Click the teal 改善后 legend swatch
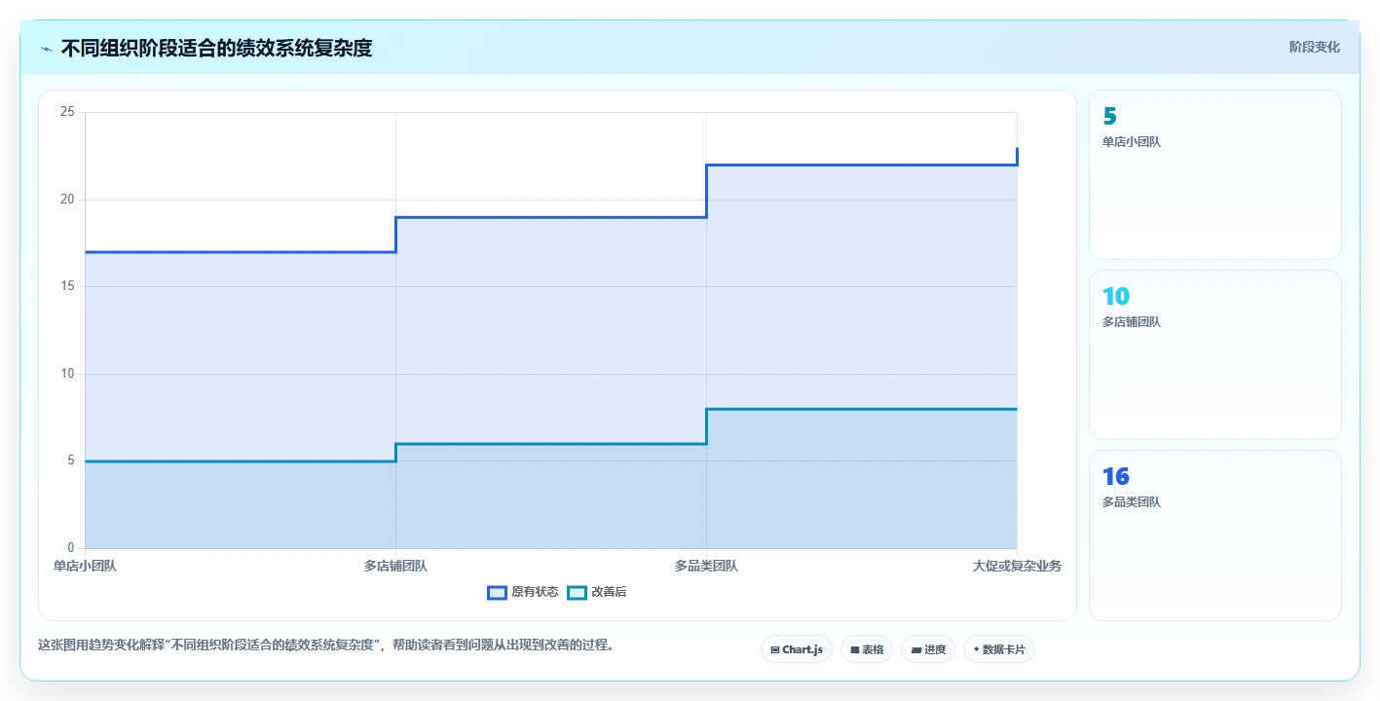Viewport: 1380px width, 701px height. point(577,592)
